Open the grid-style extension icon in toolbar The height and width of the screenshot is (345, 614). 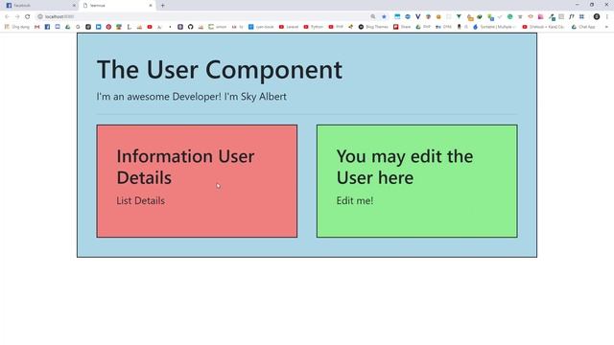582,17
